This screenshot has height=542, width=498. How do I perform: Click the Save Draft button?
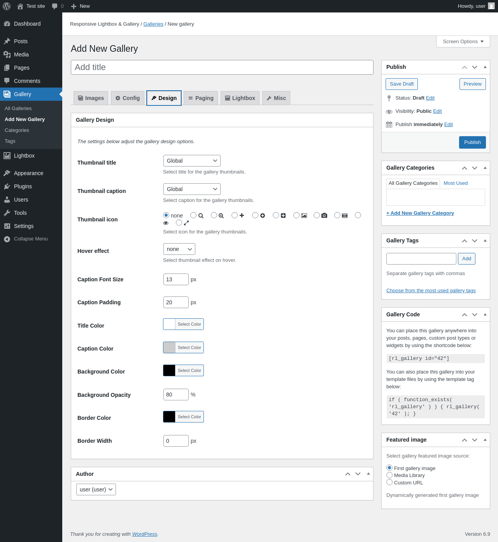[402, 84]
